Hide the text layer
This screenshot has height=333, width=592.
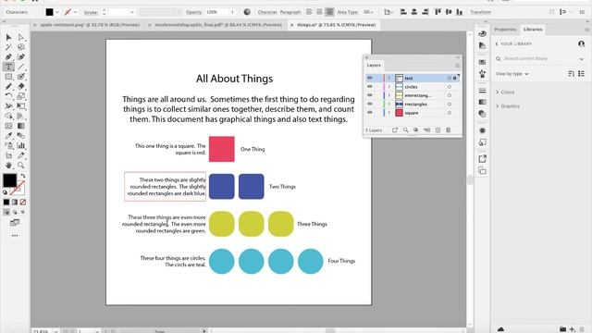click(370, 78)
